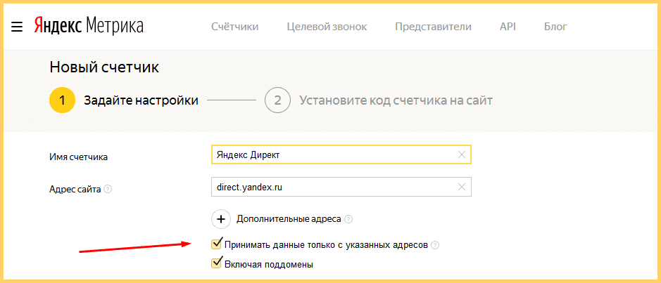Viewport: 661px width, 283px height.
Task: Clear the Имя счетчика field with X
Action: coord(462,154)
